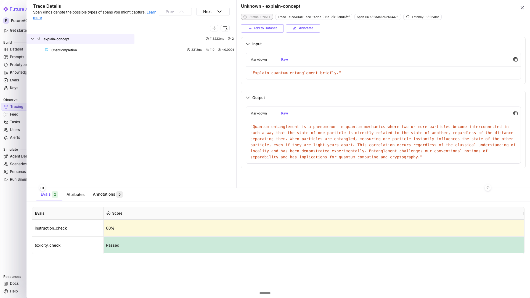Go to the Next trace

click(x=213, y=12)
